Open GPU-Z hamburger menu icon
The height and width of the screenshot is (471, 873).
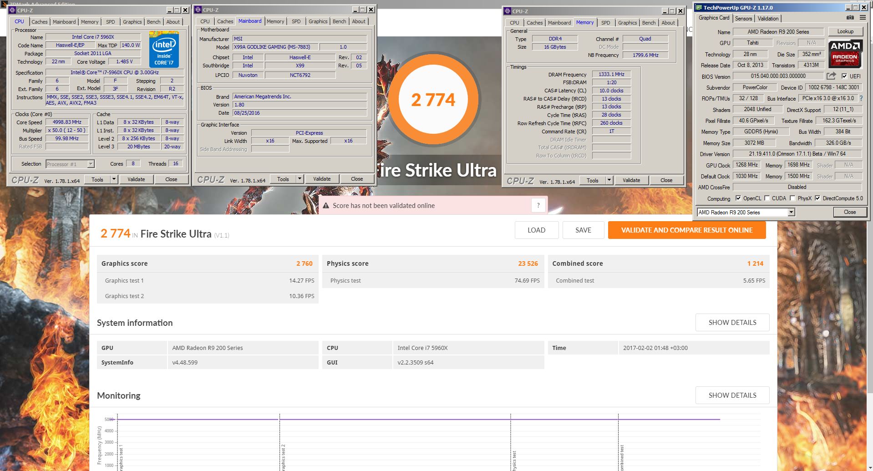click(x=863, y=18)
